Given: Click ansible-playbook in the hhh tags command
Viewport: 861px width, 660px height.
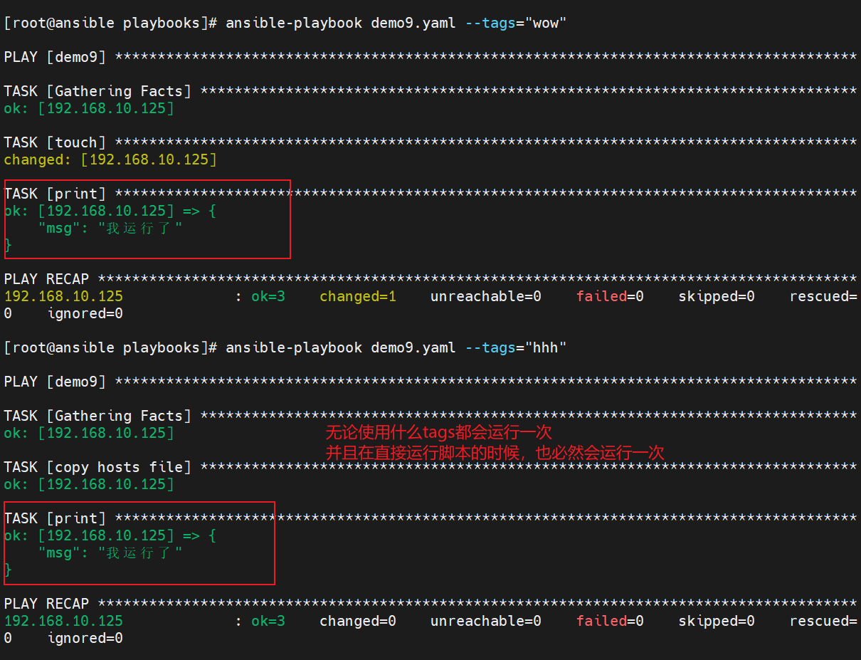Looking at the screenshot, I should 294,347.
